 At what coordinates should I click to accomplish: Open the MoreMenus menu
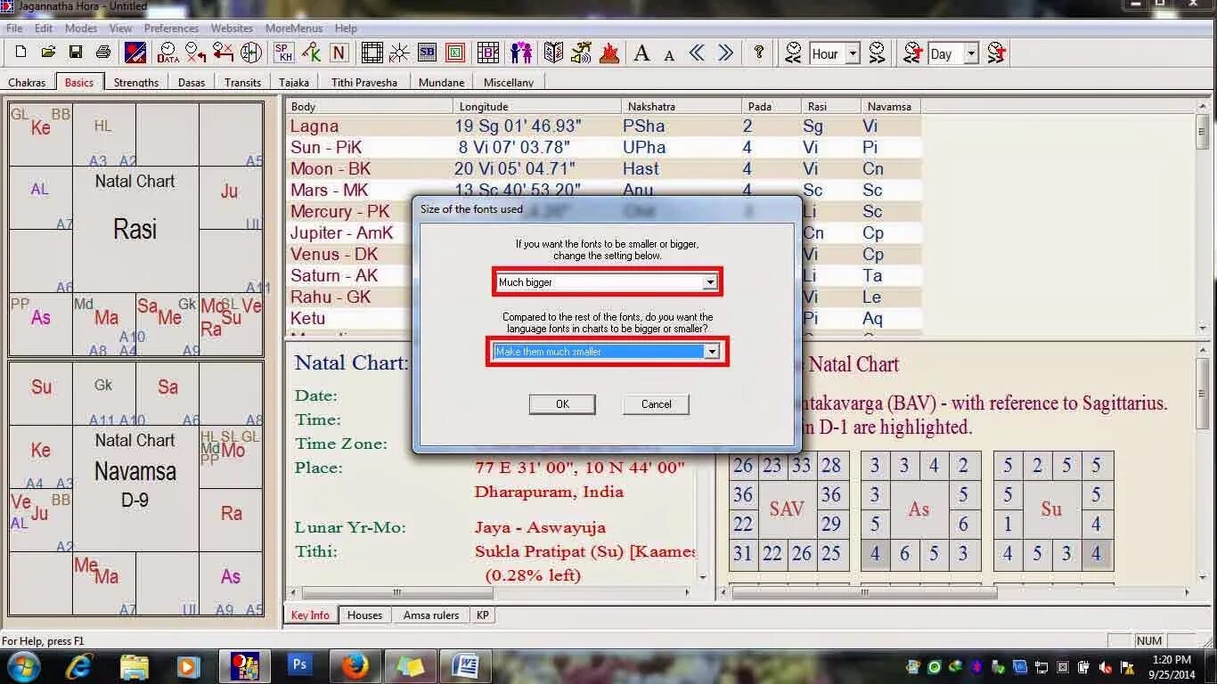(x=294, y=28)
